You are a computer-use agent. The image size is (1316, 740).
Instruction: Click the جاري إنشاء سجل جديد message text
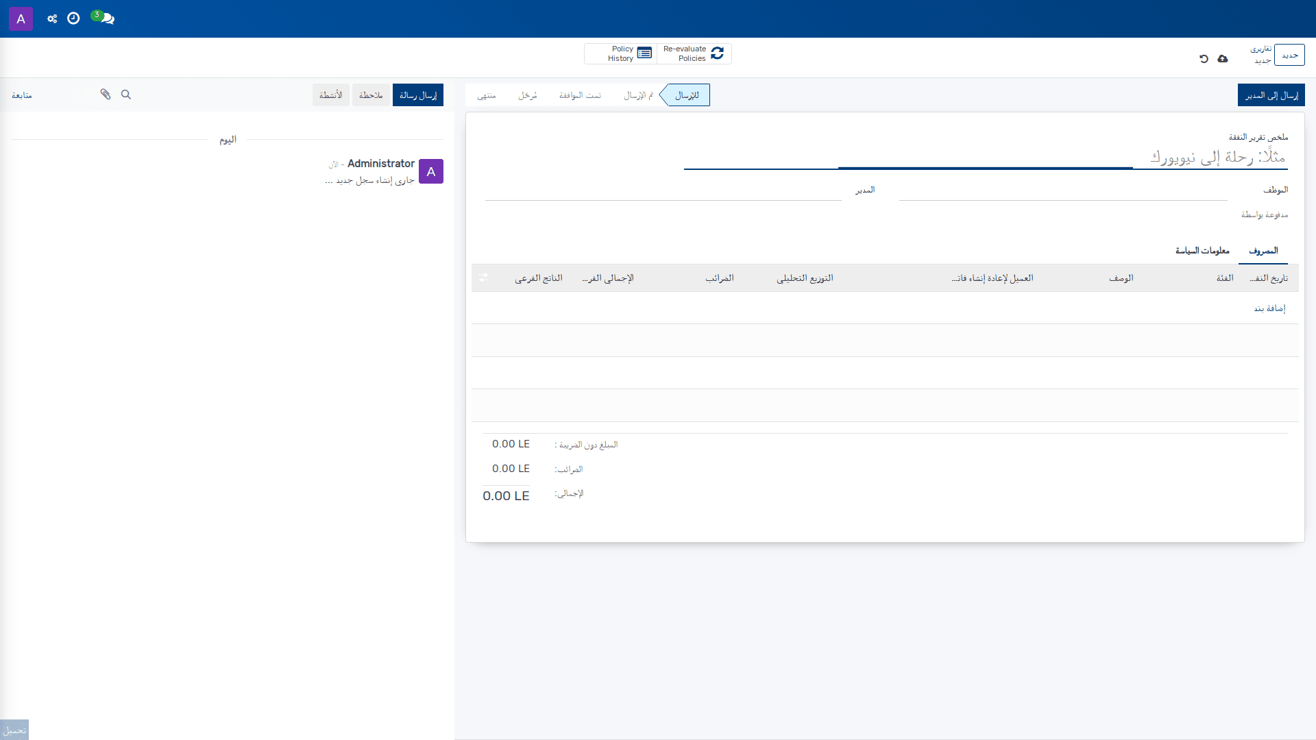(x=370, y=180)
